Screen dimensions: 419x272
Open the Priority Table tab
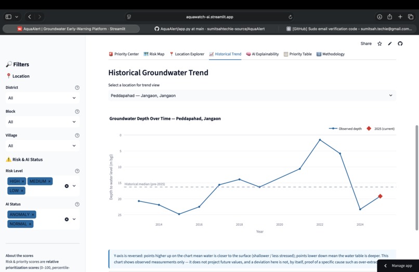[297, 54]
